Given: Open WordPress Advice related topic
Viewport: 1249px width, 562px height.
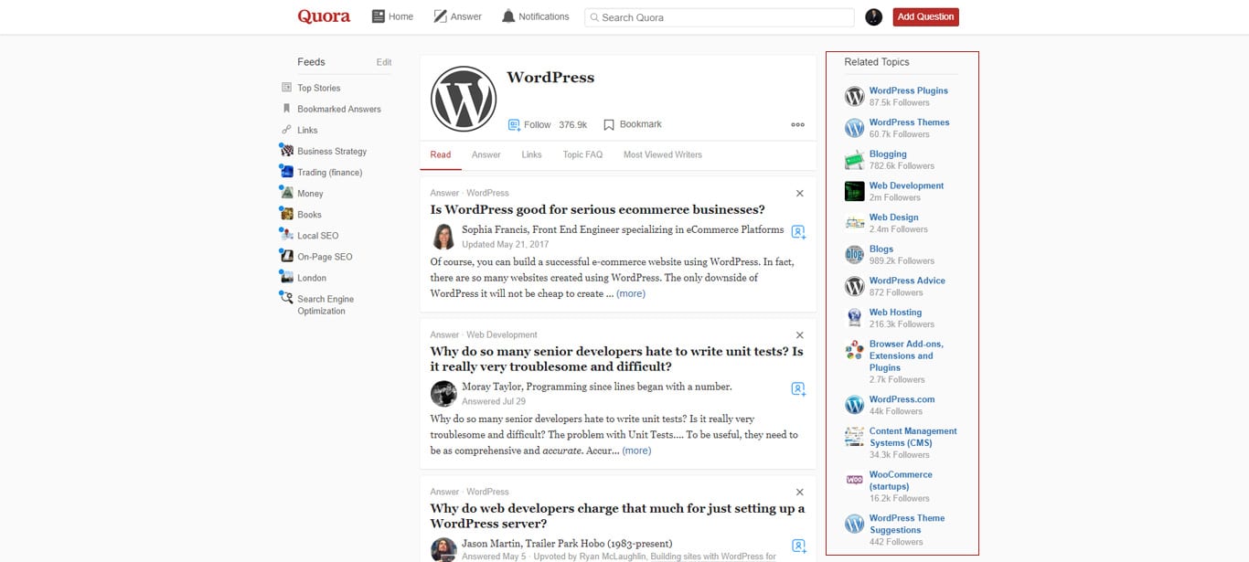Looking at the screenshot, I should click(x=907, y=281).
